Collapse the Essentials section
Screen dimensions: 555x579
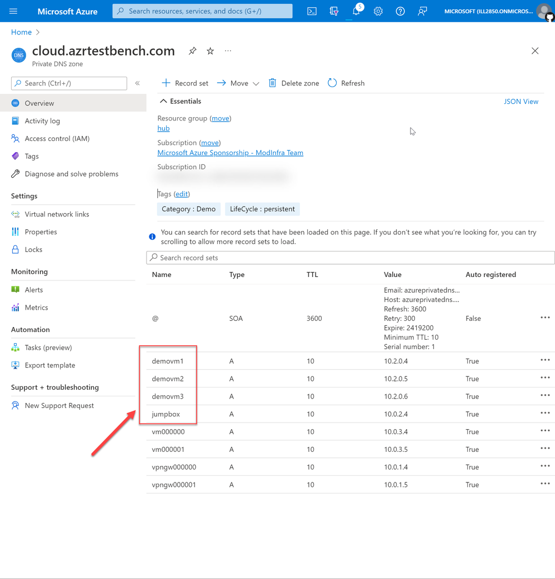tap(181, 101)
